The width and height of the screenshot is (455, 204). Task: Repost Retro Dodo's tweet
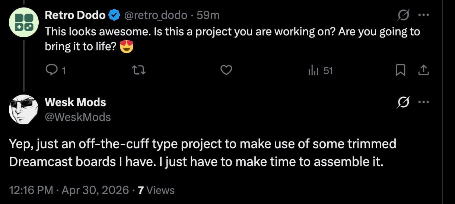pos(139,70)
